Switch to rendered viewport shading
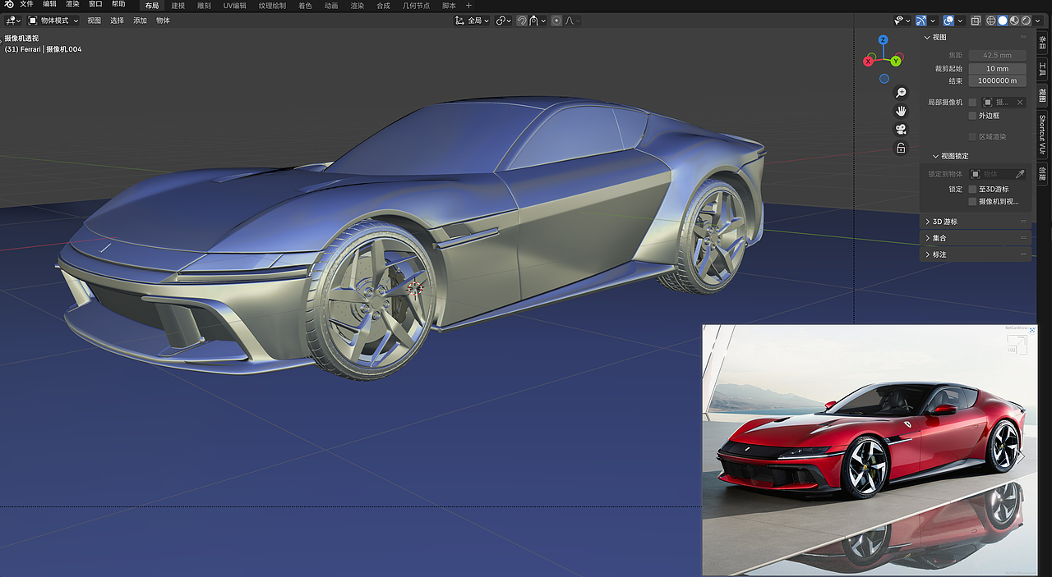This screenshot has height=577, width=1052. (x=1026, y=21)
